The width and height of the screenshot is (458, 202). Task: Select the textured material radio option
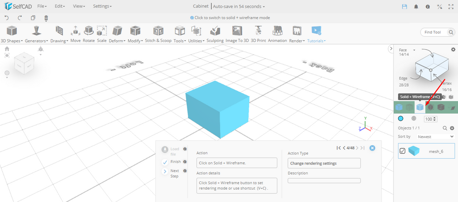coord(414,119)
